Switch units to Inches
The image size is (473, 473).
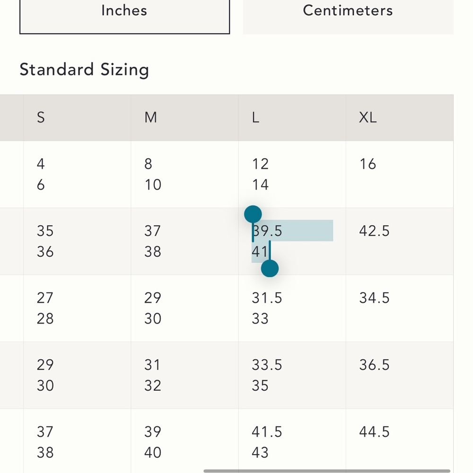click(x=124, y=15)
